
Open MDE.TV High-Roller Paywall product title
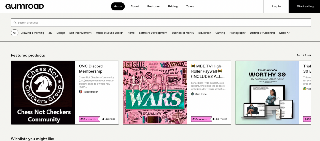208,71
